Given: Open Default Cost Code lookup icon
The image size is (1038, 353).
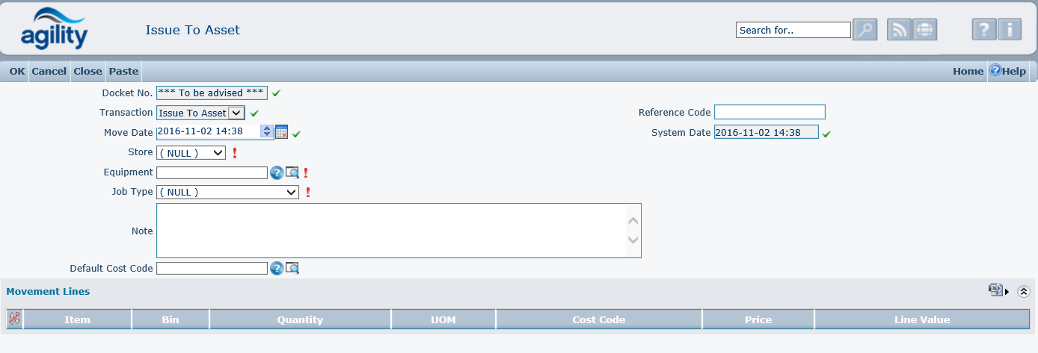Looking at the screenshot, I should point(292,268).
